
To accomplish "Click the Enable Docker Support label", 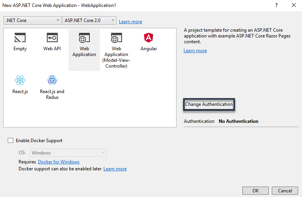I will pyautogui.click(x=39, y=141).
